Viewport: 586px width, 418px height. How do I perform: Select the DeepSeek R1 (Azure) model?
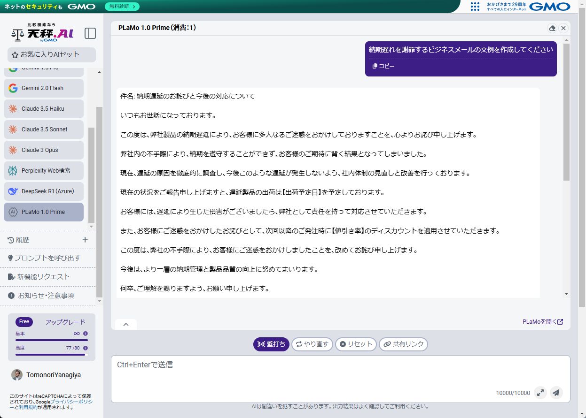(43, 191)
